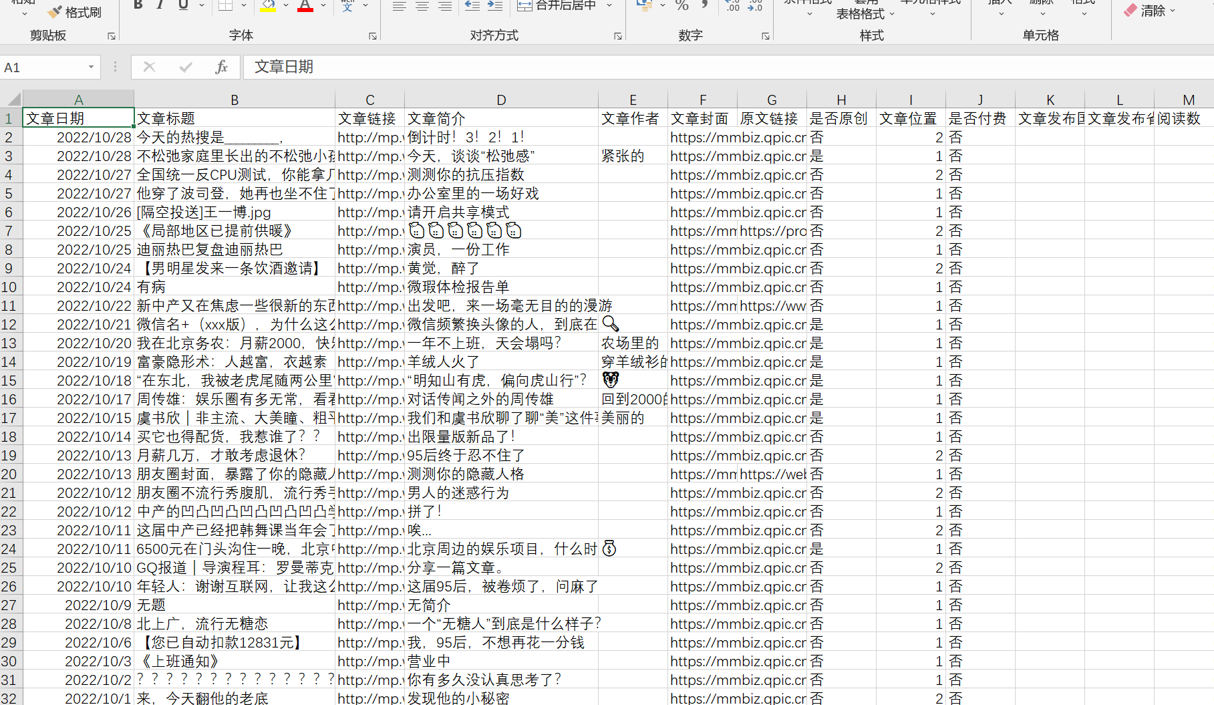Select the cell reading 羊绒人火了
The height and width of the screenshot is (705, 1214).
click(x=501, y=362)
